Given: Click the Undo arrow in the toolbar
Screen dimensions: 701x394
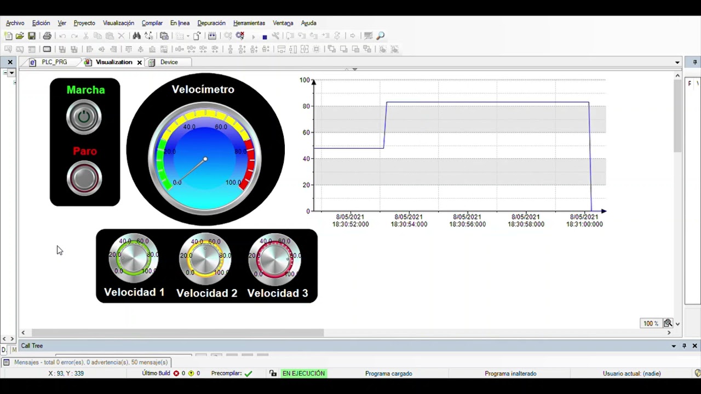Looking at the screenshot, I should [x=62, y=36].
